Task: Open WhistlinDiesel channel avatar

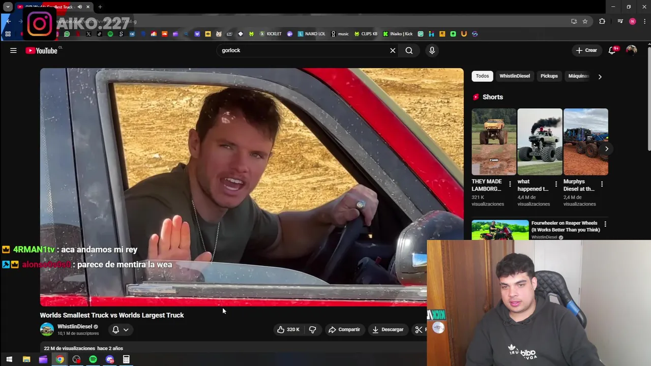Action: [x=47, y=329]
